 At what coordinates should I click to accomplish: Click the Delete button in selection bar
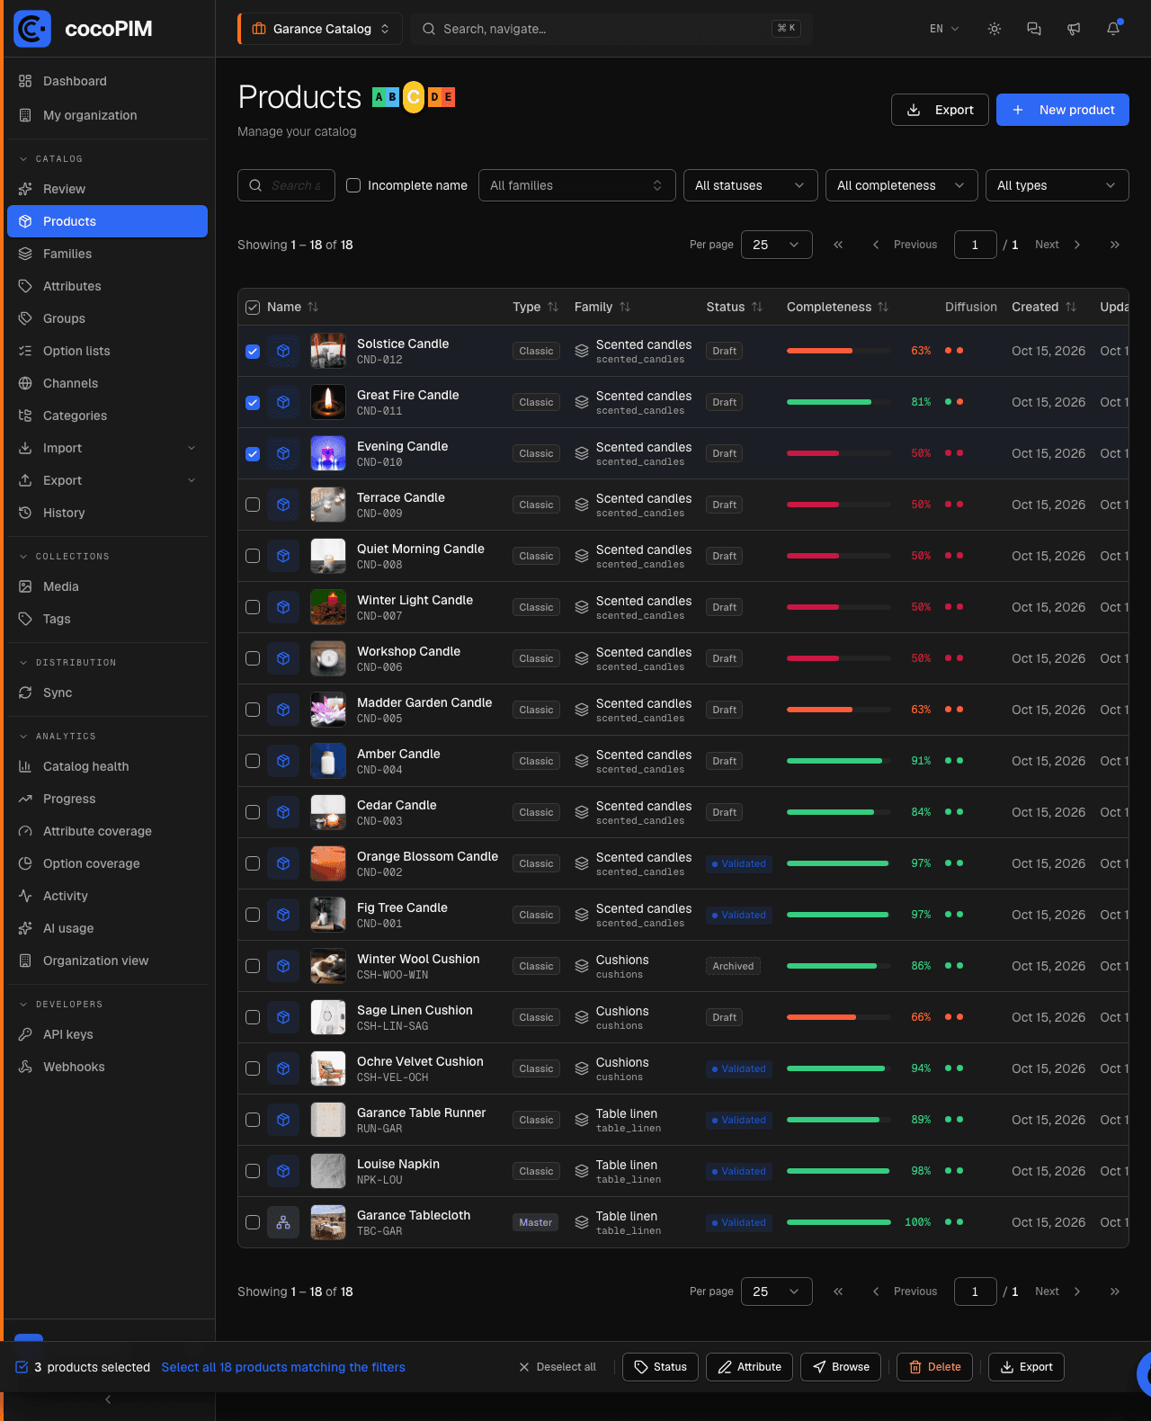[935, 1367]
